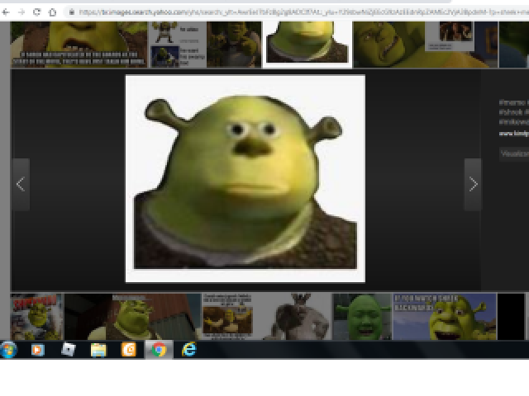Screen dimensions: 529x396
Task: Go to browser home page icon
Action: tap(52, 12)
